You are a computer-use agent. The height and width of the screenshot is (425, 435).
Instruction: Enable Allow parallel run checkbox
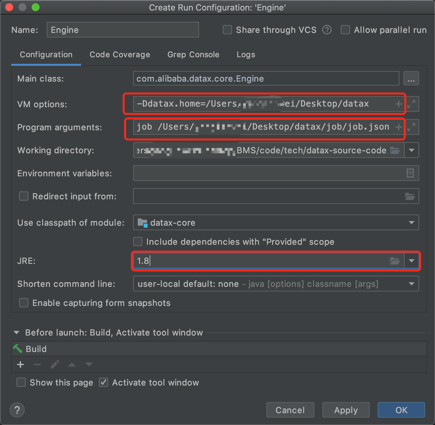click(345, 30)
